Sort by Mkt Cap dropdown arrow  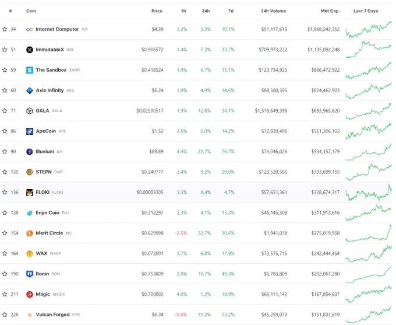341,11
